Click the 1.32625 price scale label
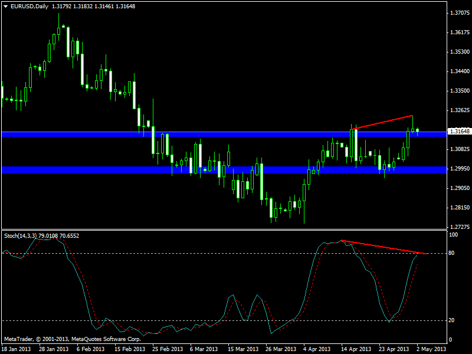This screenshot has width=472, height=354. tap(460, 110)
